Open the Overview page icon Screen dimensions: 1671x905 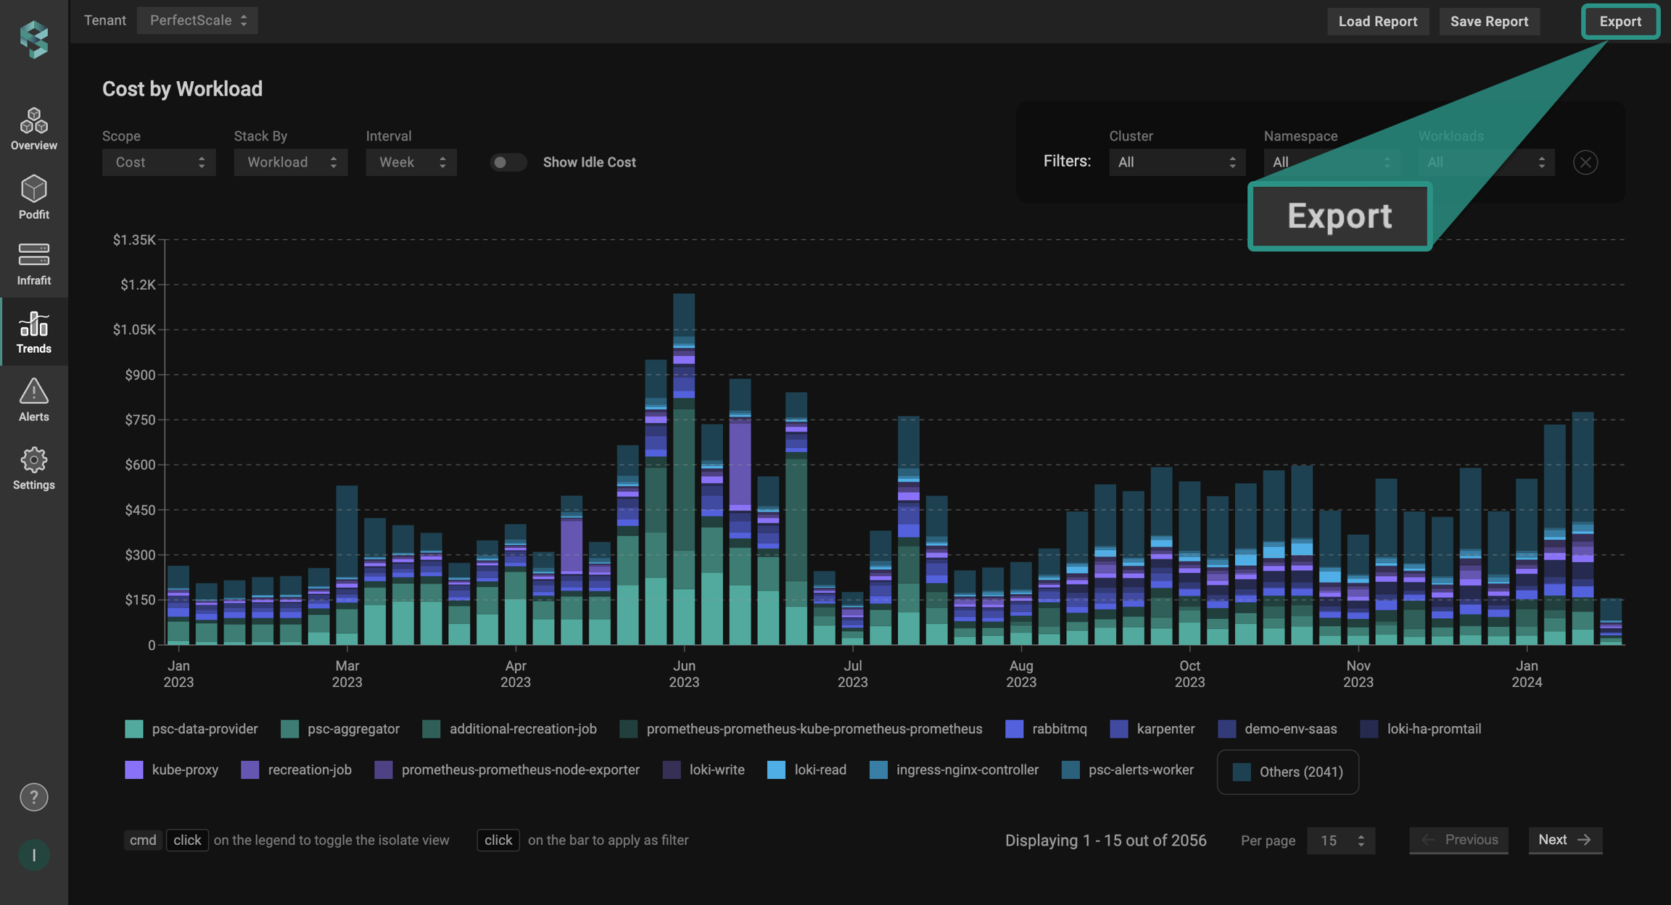[x=33, y=122]
